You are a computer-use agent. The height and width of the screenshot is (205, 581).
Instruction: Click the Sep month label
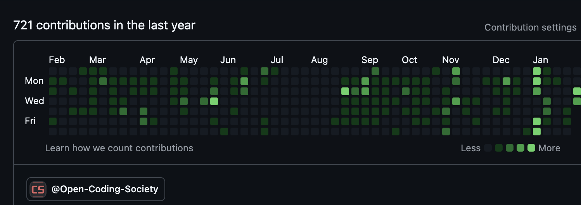370,60
